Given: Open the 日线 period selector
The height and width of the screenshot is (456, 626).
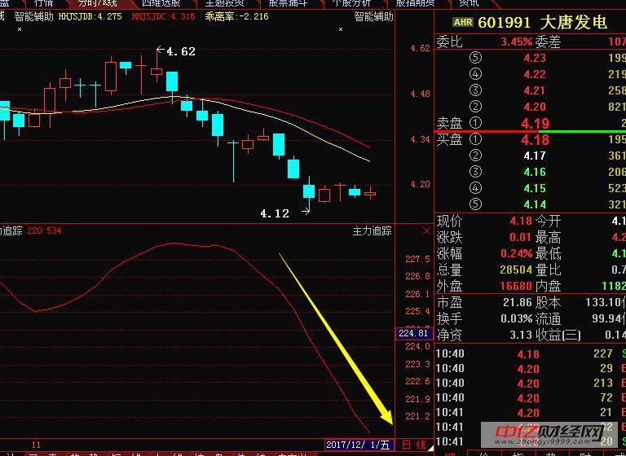Looking at the screenshot, I should coord(414,445).
